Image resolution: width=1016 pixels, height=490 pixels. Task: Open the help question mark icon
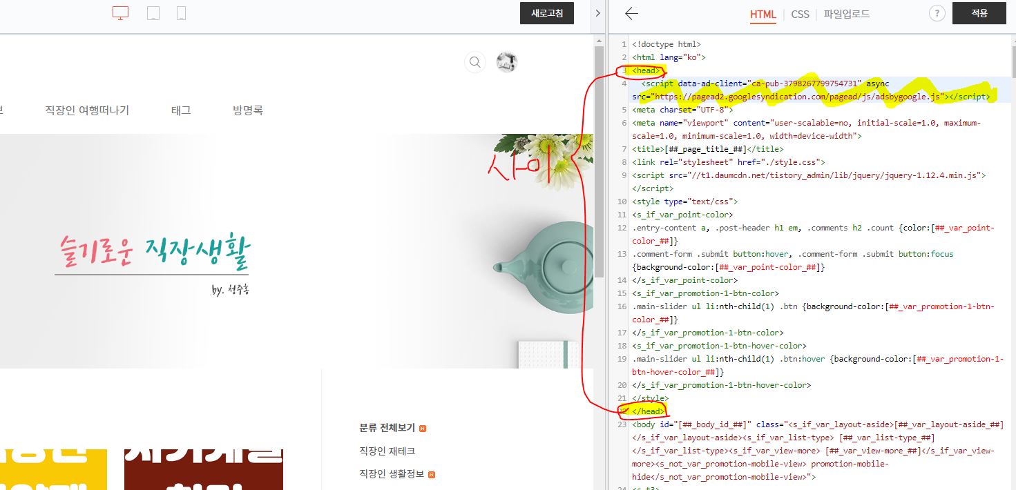[x=937, y=13]
